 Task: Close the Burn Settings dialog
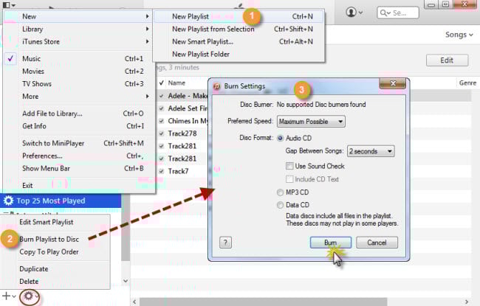tap(394, 83)
